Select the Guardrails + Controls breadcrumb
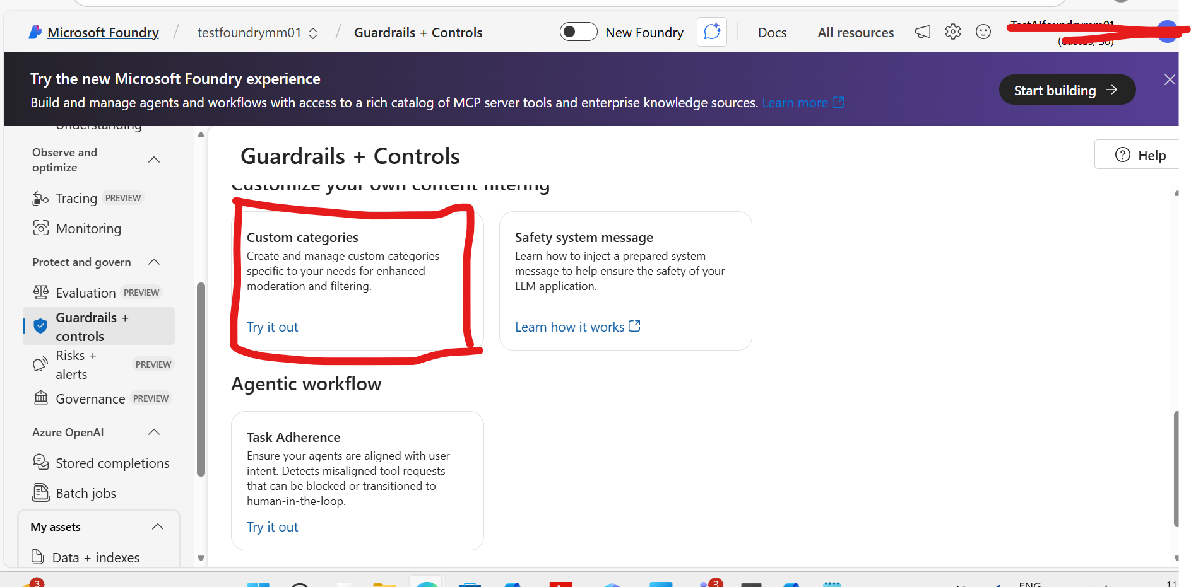The width and height of the screenshot is (1191, 587). 418,33
